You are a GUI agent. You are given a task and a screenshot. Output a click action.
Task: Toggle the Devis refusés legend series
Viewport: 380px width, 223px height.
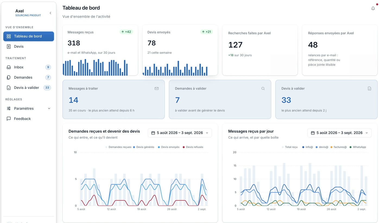tap(193, 147)
